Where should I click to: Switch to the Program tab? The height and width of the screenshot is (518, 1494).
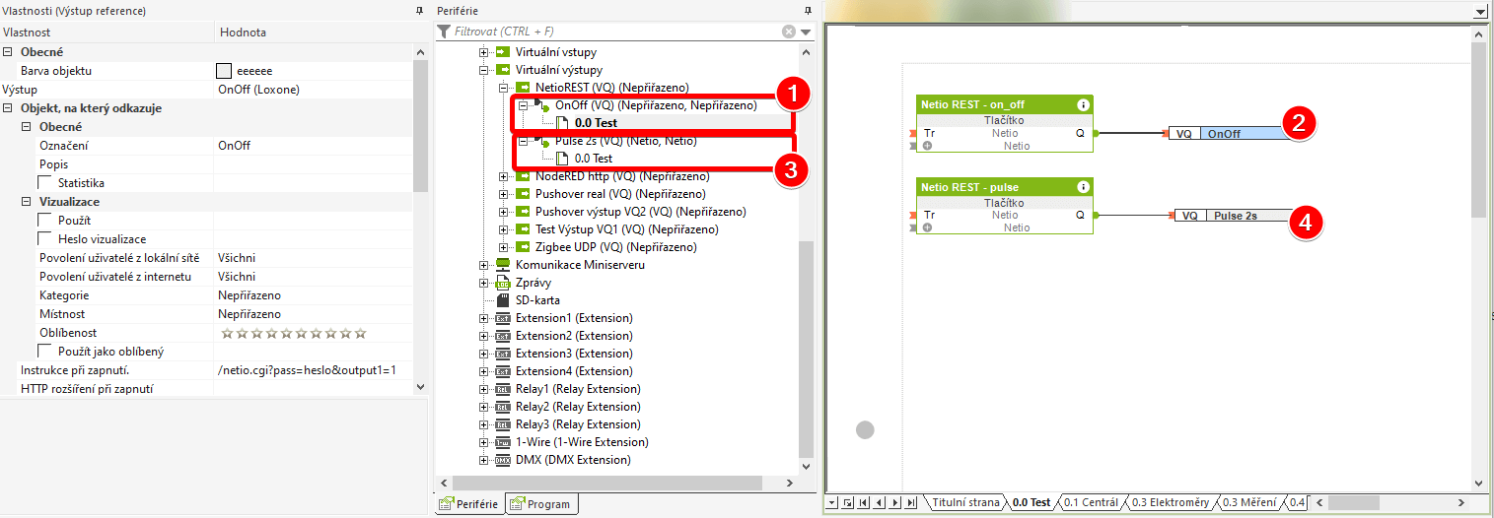pyautogui.click(x=540, y=504)
